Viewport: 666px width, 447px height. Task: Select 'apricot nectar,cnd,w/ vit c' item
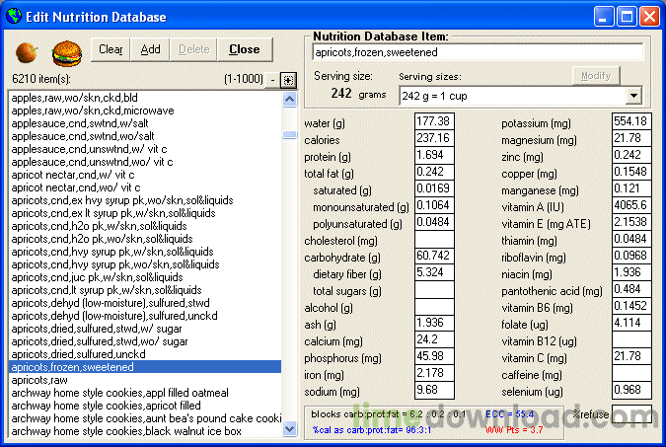click(75, 174)
